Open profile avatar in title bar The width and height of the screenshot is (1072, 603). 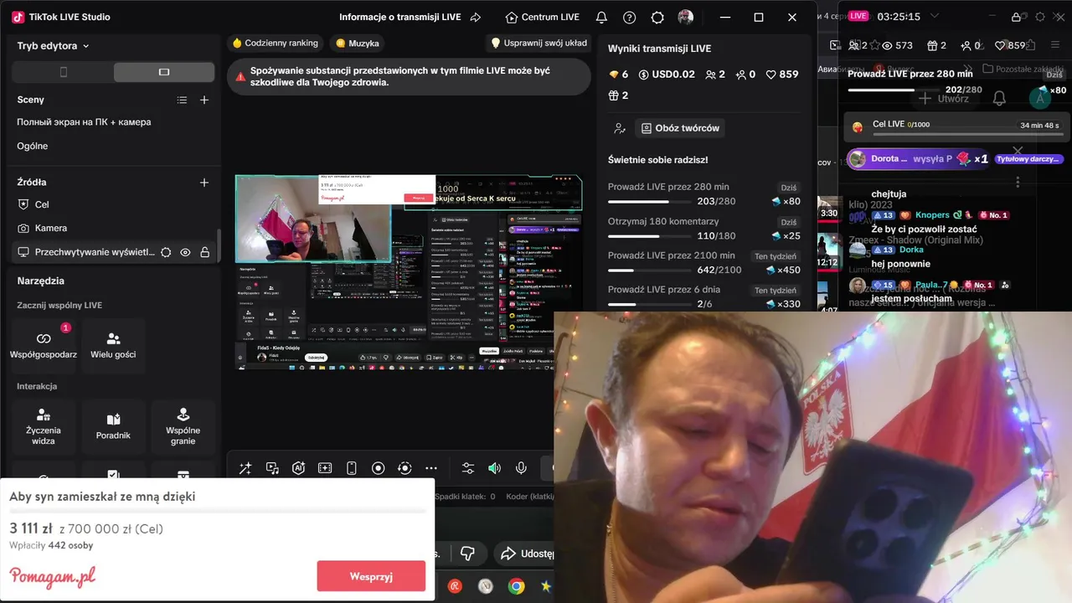[685, 17]
